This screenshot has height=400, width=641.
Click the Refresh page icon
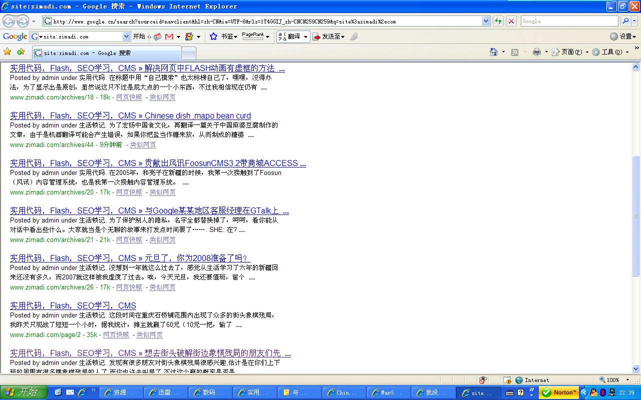(498, 21)
